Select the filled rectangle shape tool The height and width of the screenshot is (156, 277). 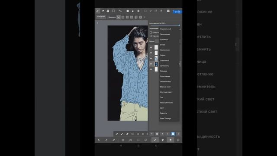pos(128,11)
